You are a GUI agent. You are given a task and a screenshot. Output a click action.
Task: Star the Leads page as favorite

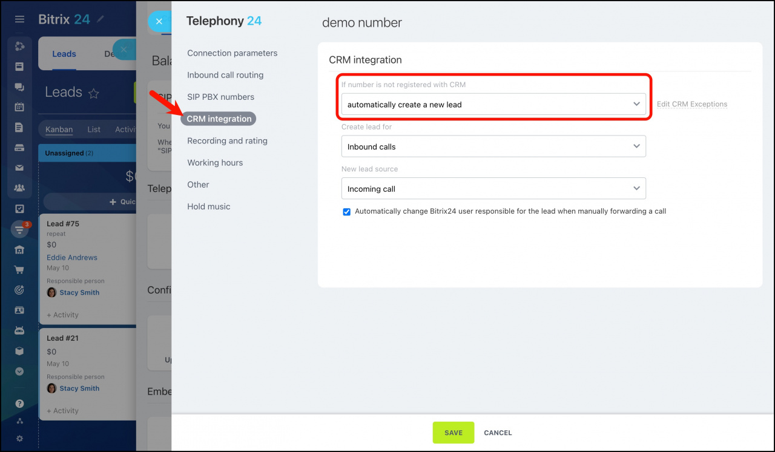click(94, 93)
